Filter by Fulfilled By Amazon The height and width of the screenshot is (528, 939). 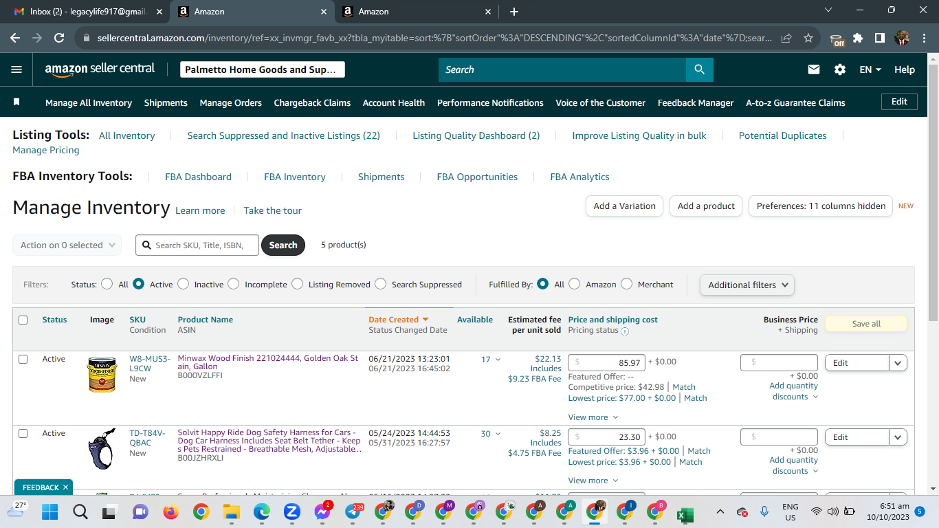(x=575, y=284)
